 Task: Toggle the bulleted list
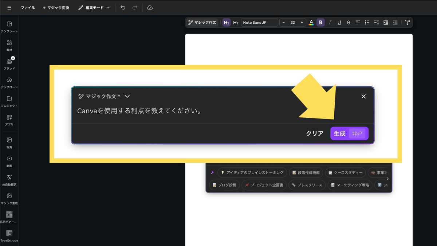pyautogui.click(x=367, y=23)
